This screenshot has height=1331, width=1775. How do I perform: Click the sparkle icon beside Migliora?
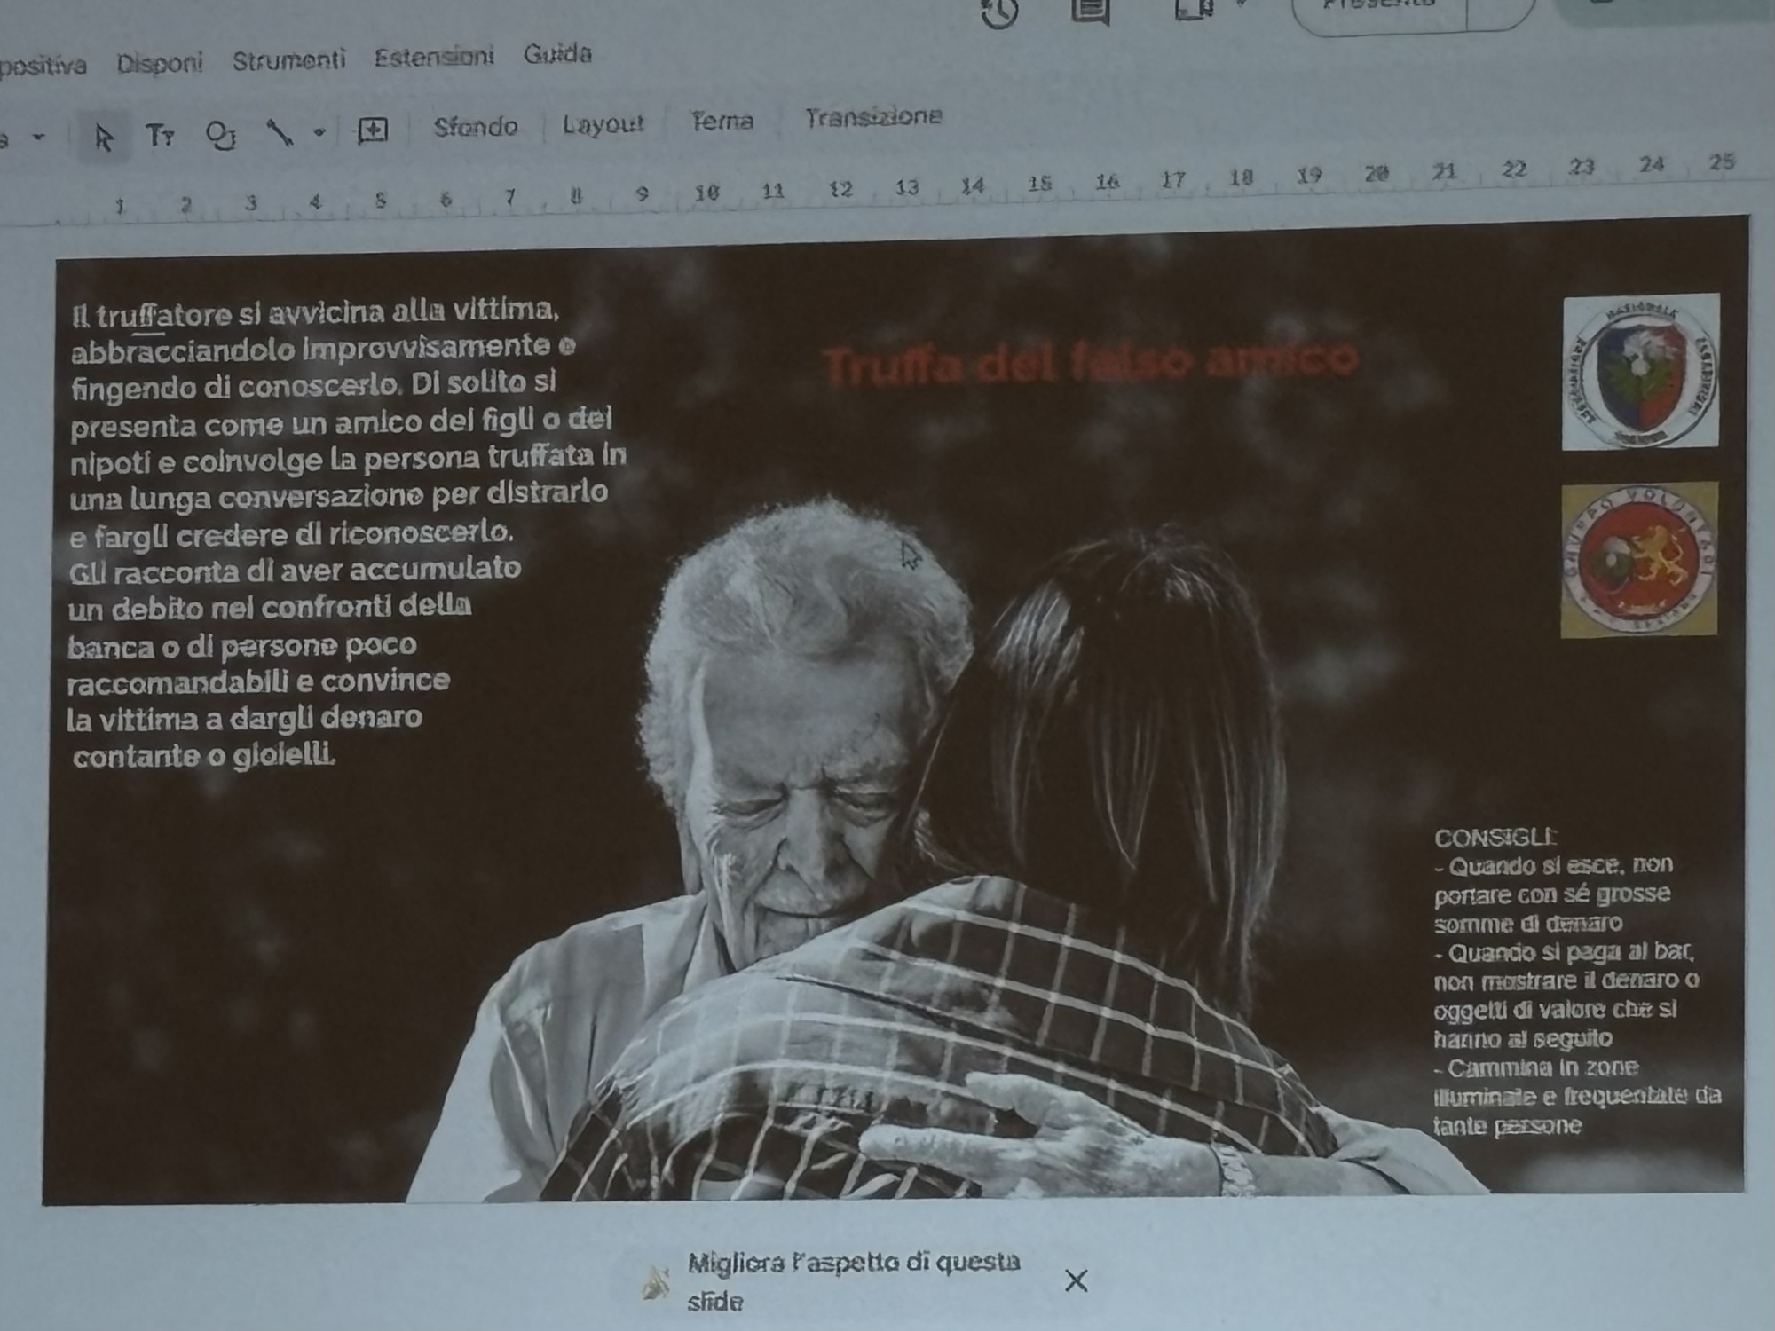coord(656,1283)
